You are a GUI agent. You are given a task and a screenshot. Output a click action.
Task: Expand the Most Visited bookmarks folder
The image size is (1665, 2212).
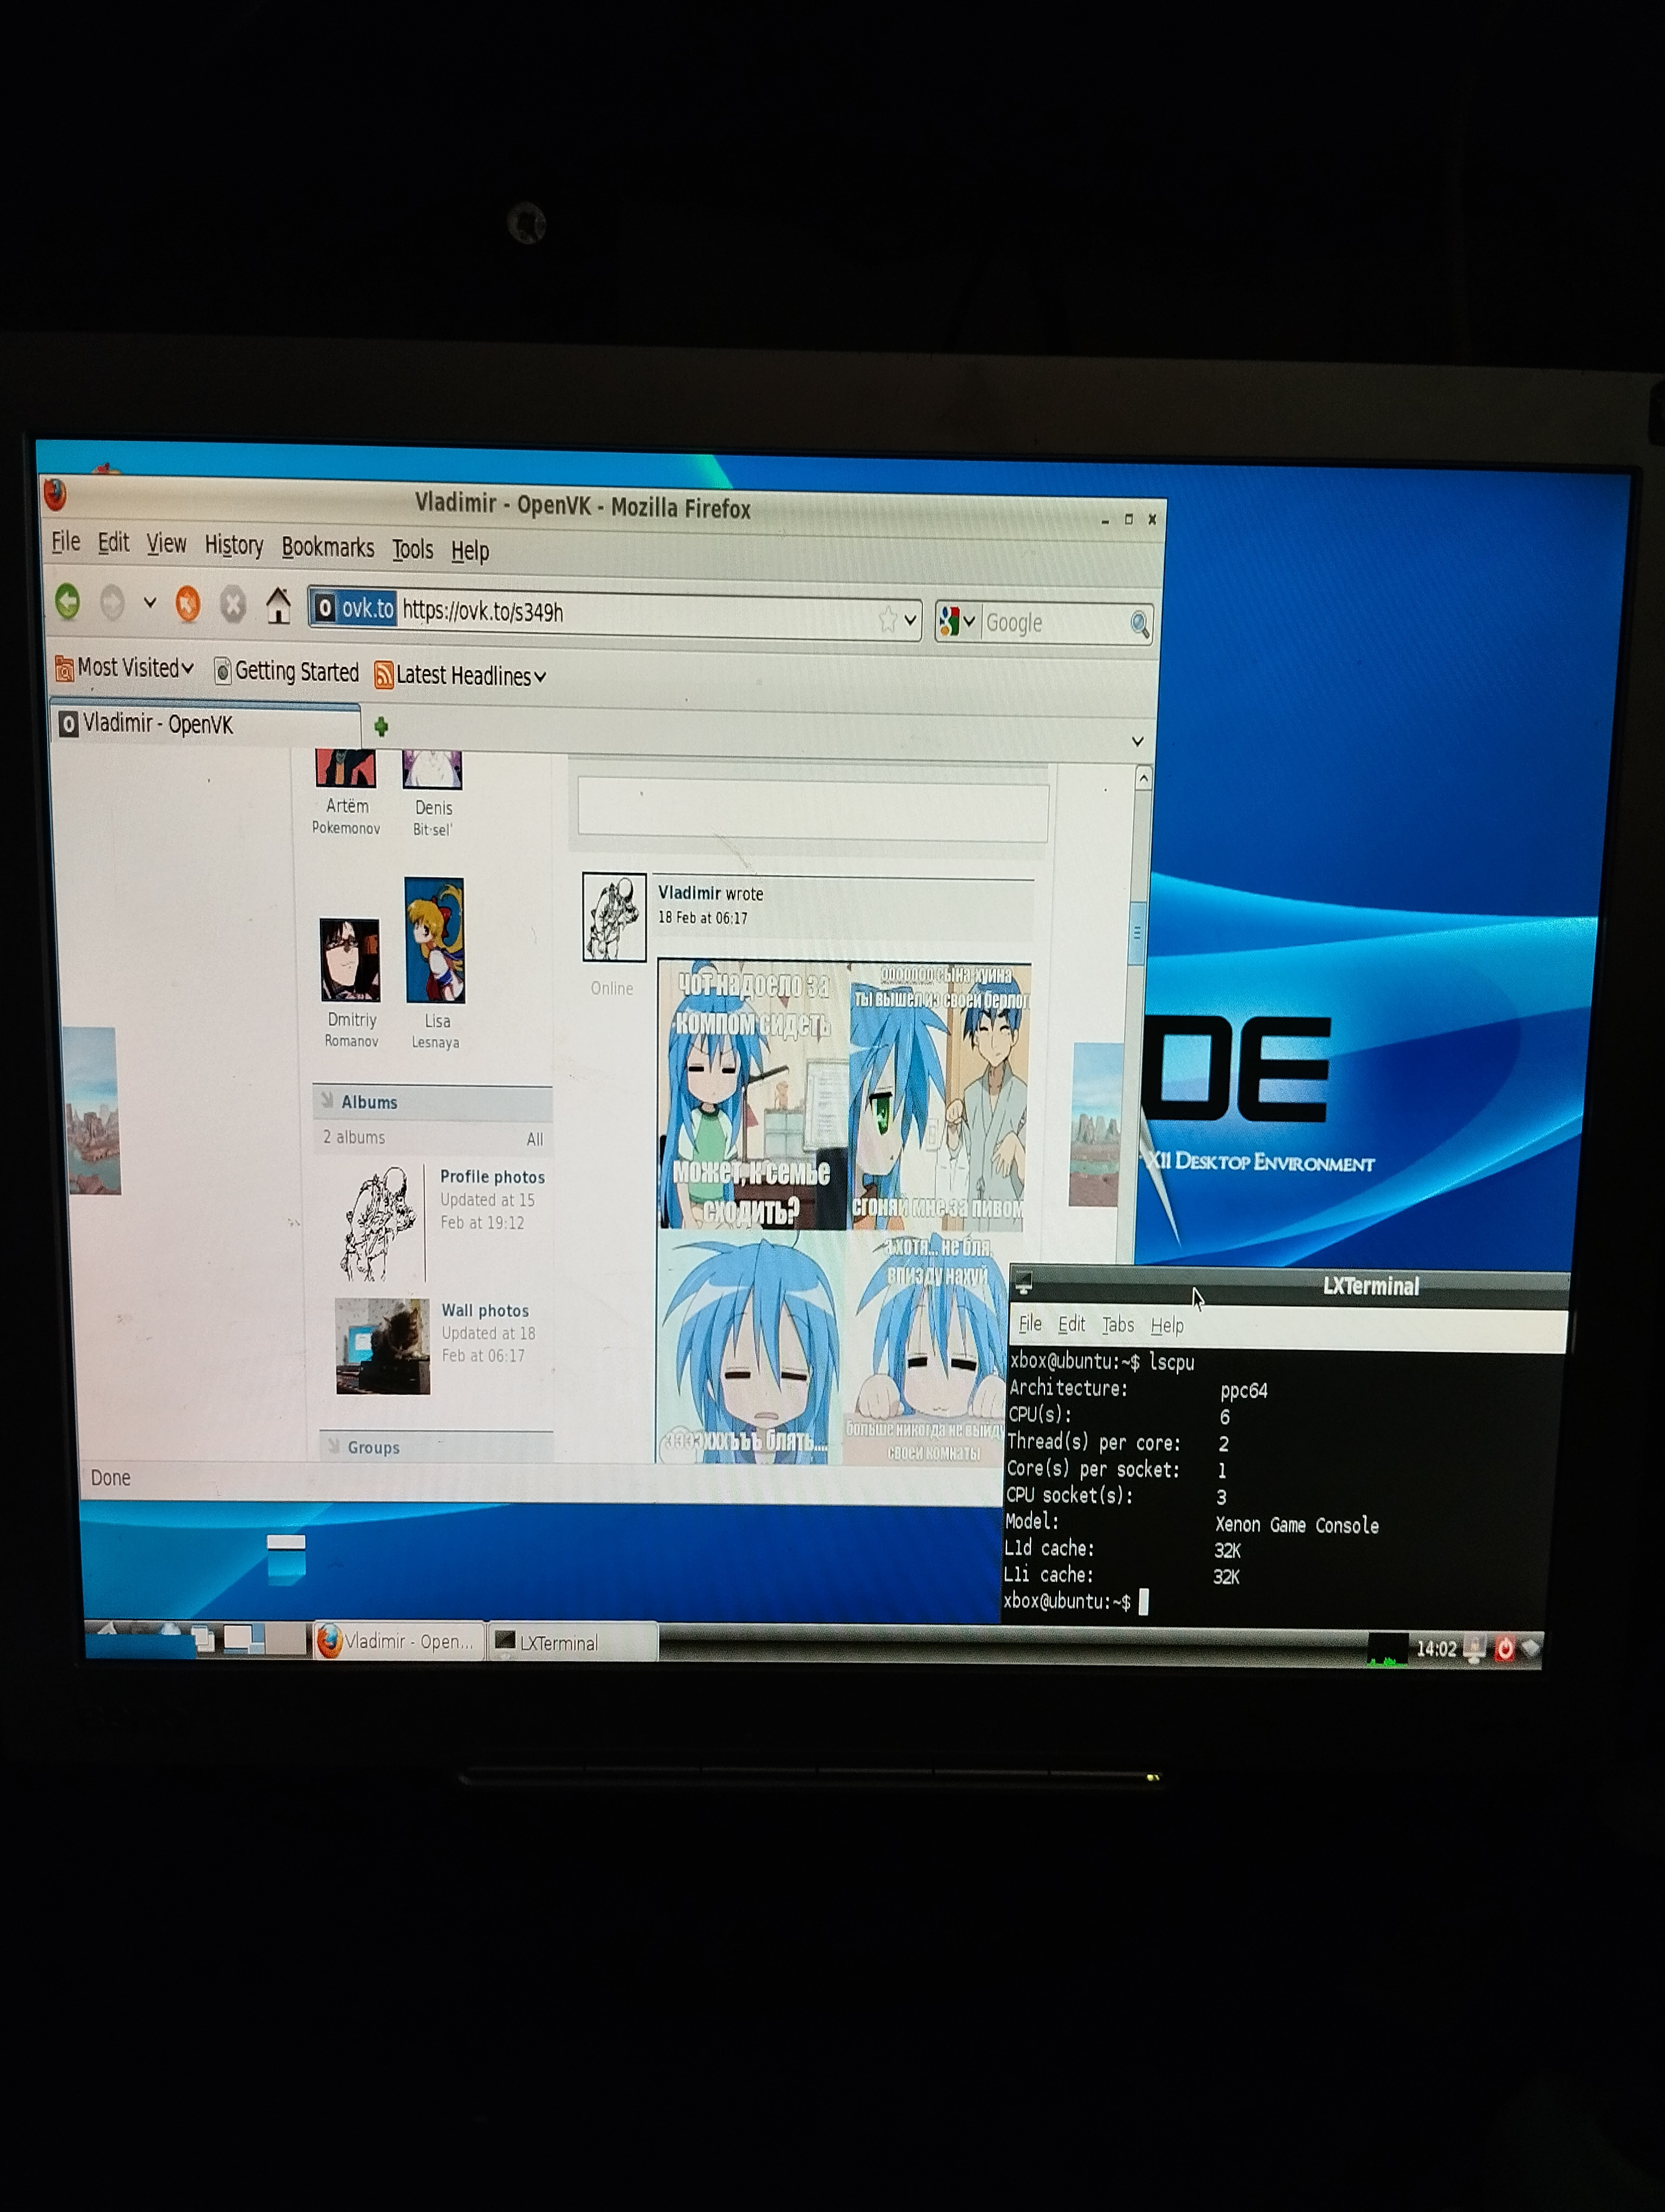[x=125, y=667]
